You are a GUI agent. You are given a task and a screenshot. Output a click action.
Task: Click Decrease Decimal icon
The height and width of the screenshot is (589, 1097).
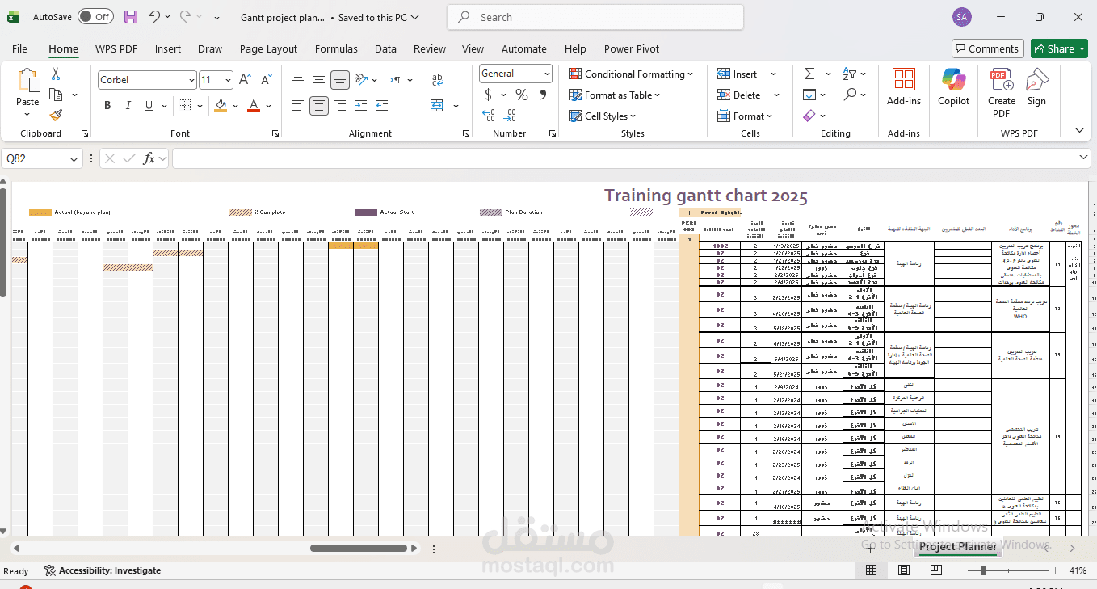[510, 116]
